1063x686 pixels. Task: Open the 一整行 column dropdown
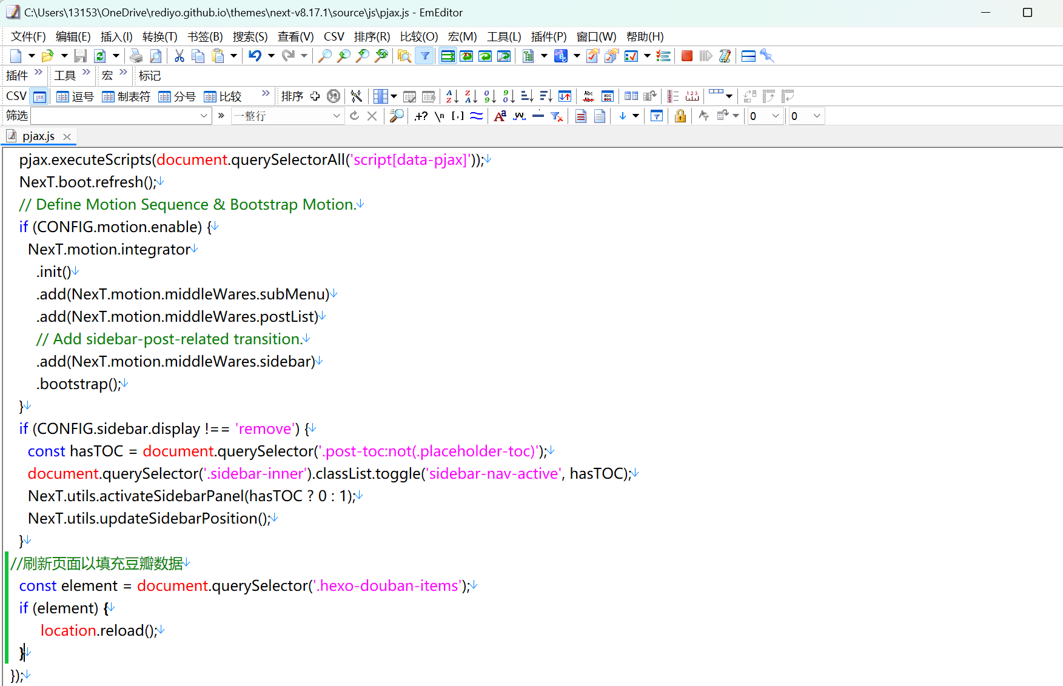point(337,116)
